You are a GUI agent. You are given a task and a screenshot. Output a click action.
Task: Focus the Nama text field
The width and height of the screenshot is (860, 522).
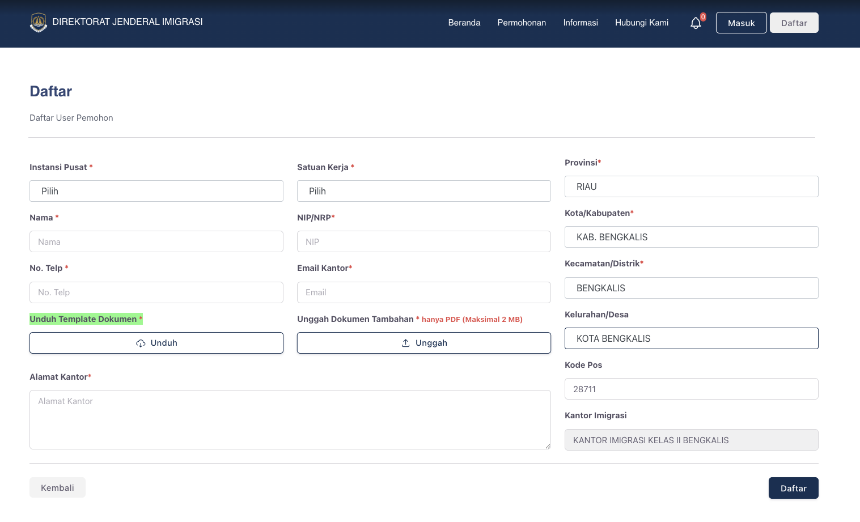156,242
